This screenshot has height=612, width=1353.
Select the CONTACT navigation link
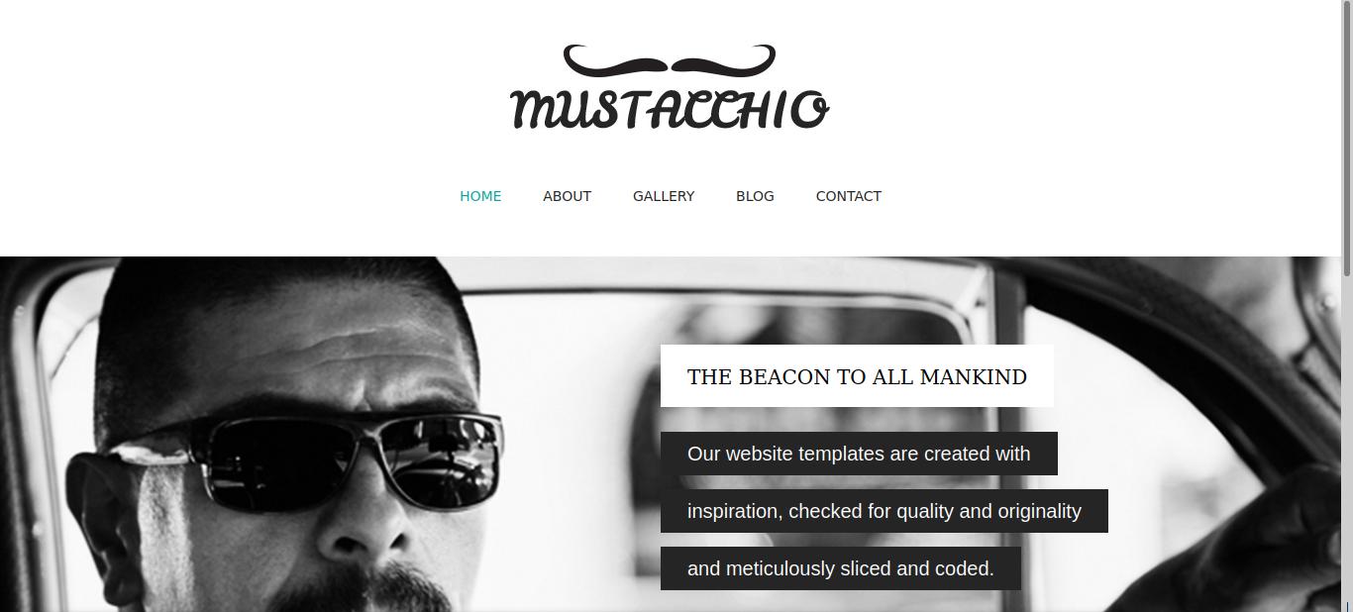[x=849, y=196]
